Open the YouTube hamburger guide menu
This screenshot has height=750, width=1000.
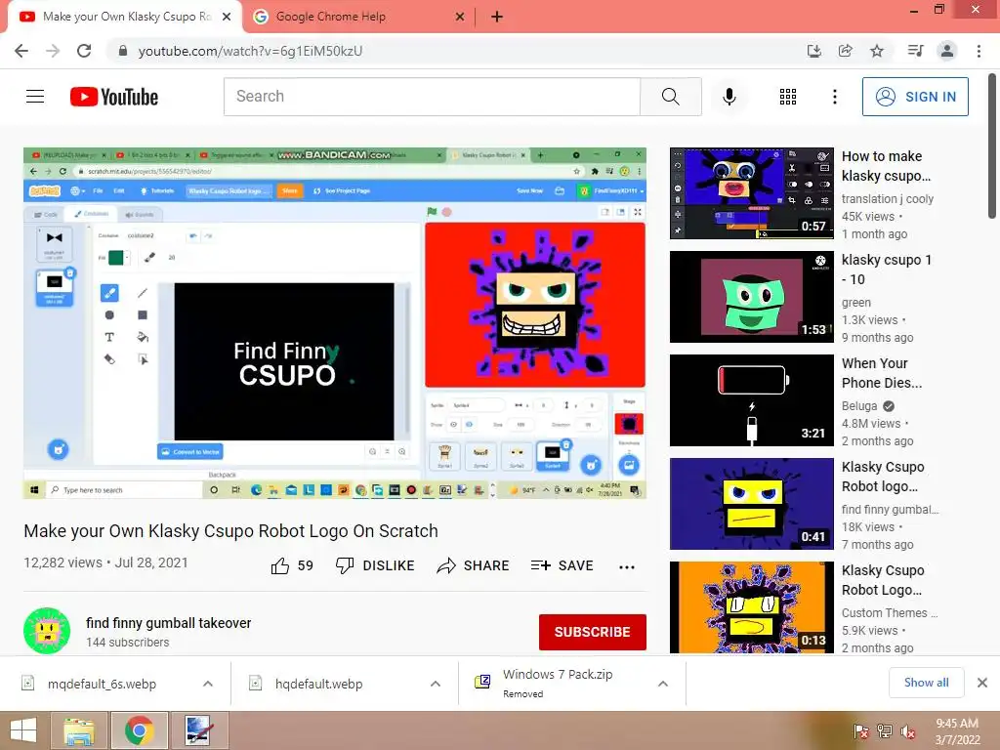point(35,97)
